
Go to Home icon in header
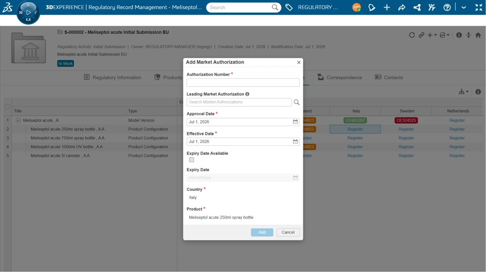[478, 35]
